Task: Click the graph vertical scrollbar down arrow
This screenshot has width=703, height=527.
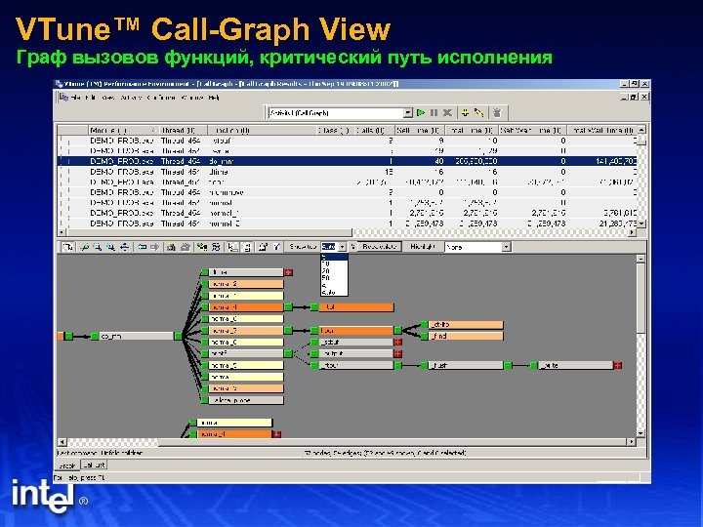Action: point(641,433)
